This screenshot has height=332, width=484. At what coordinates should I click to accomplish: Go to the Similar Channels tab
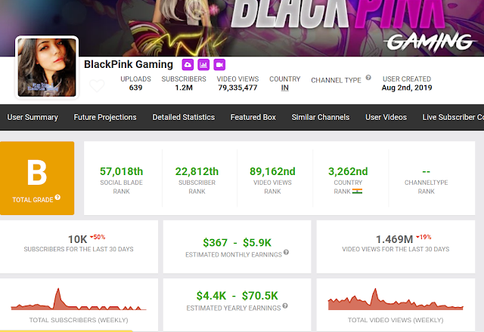(321, 118)
